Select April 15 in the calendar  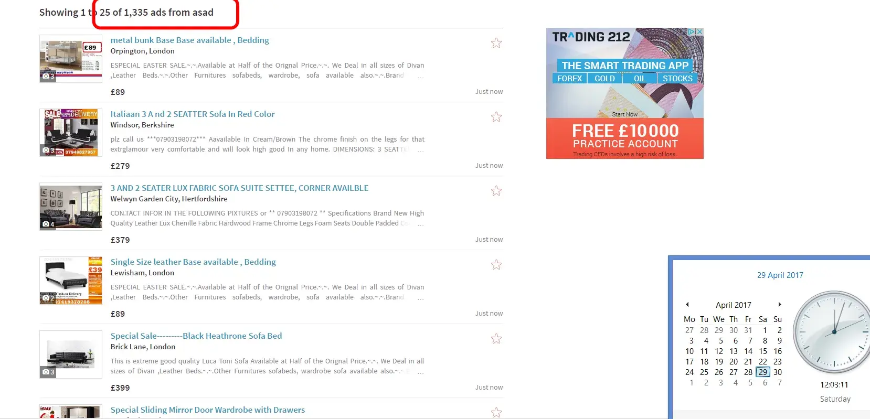[x=763, y=351]
